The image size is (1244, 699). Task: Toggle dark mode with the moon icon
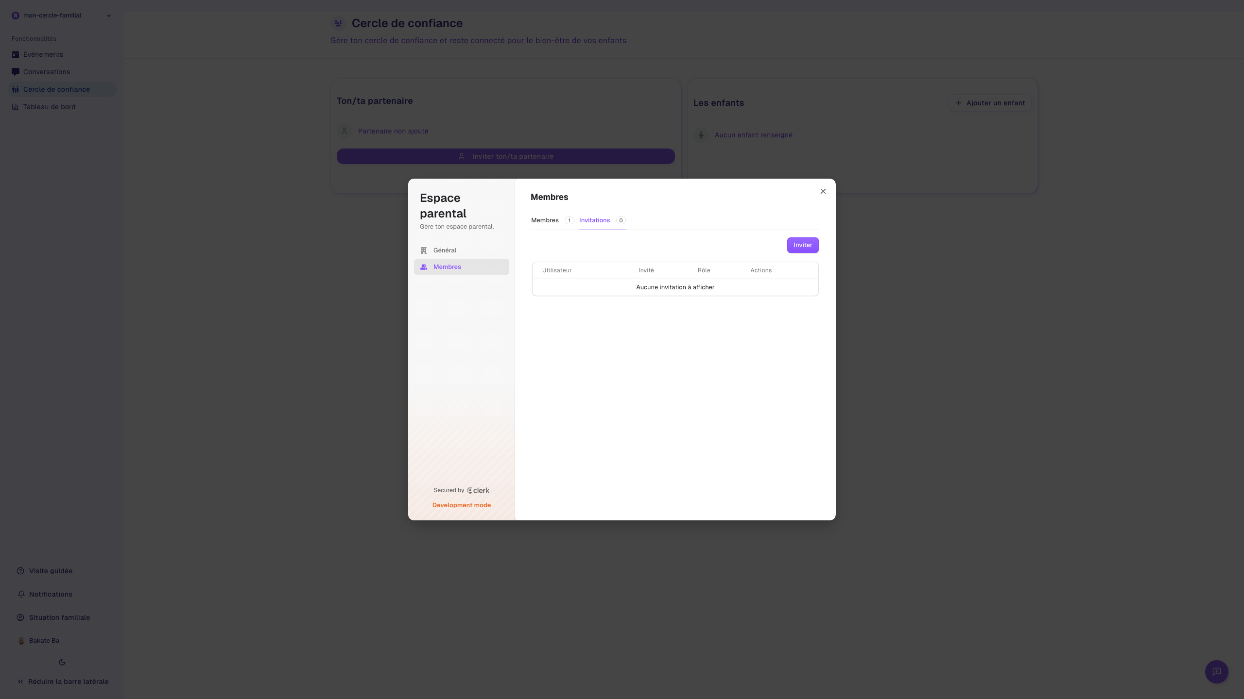[62, 662]
